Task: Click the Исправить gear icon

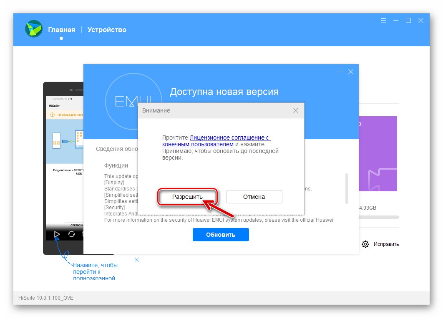Action: tap(365, 244)
